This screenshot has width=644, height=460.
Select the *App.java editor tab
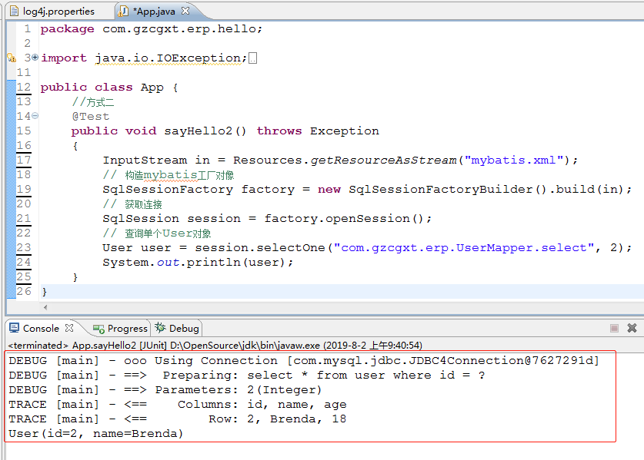154,11
